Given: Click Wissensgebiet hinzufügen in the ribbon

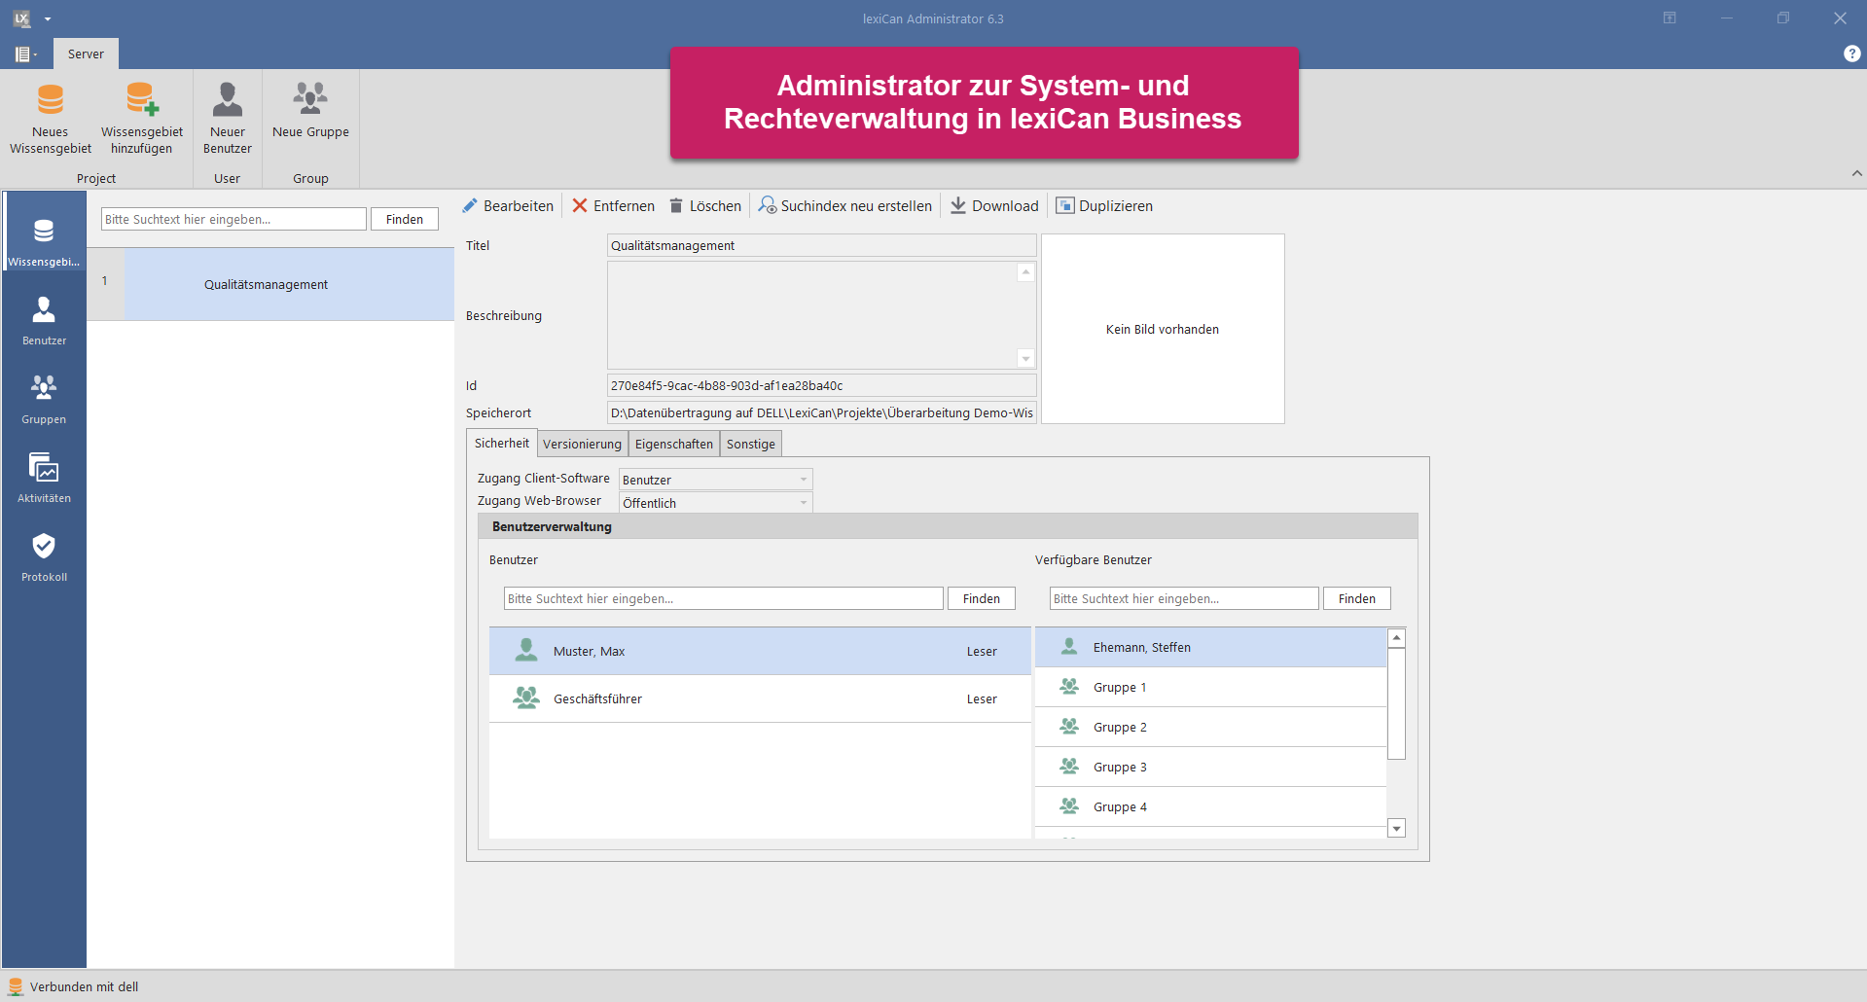Looking at the screenshot, I should pyautogui.click(x=142, y=101).
